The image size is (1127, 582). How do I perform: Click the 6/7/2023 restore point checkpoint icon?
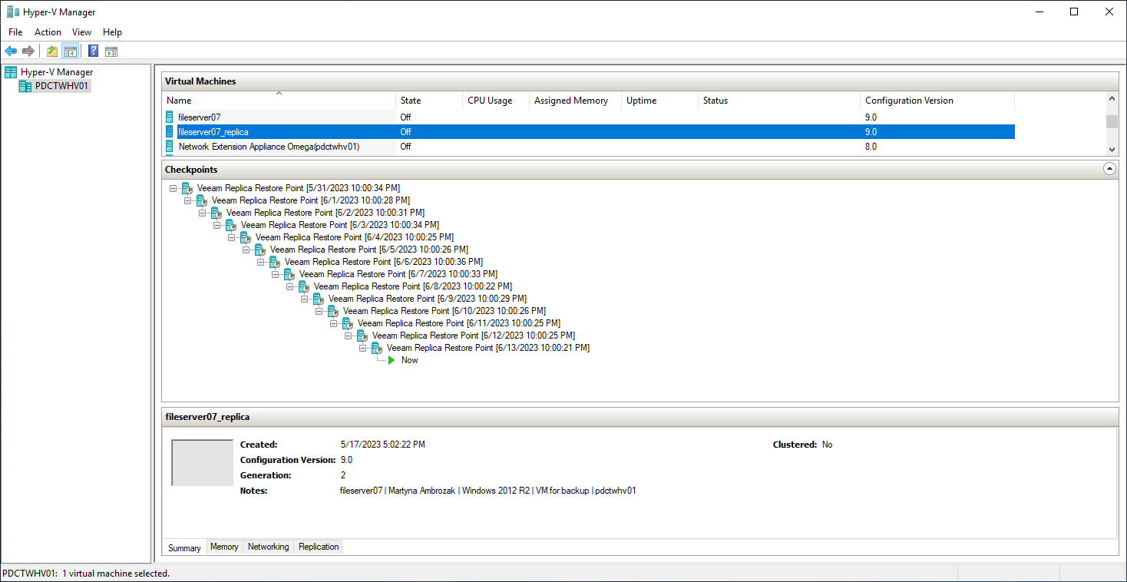pos(289,274)
